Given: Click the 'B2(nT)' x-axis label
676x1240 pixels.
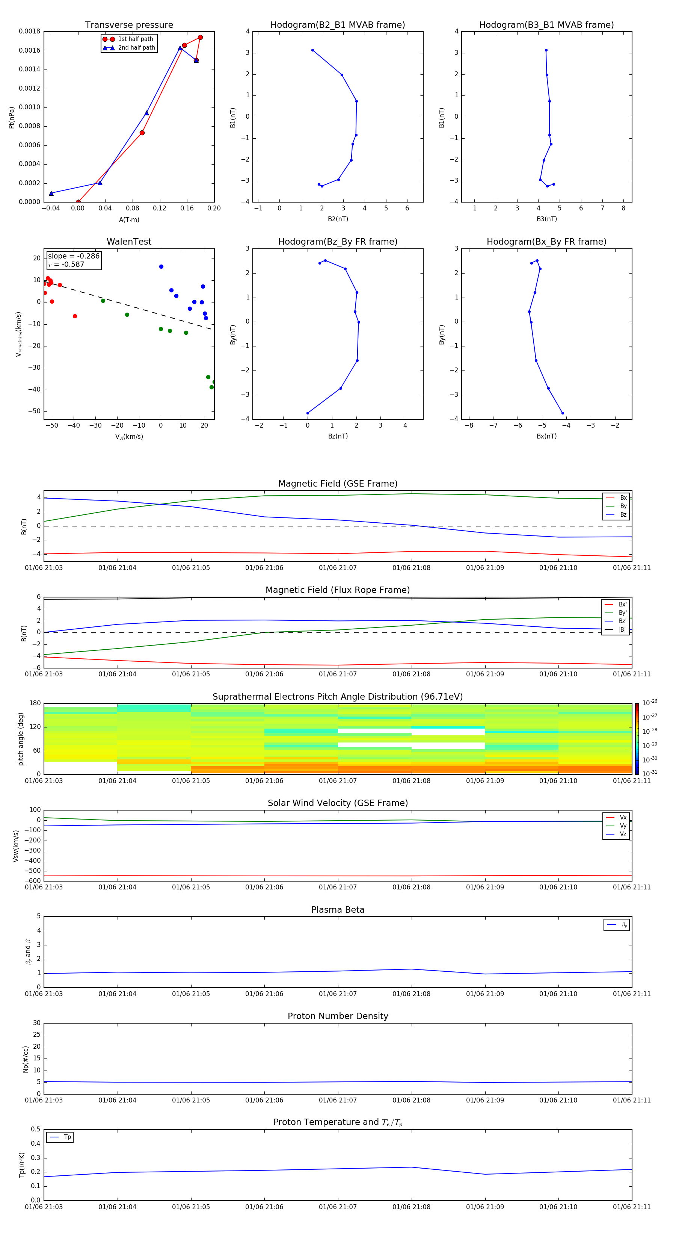Looking at the screenshot, I should tap(338, 219).
